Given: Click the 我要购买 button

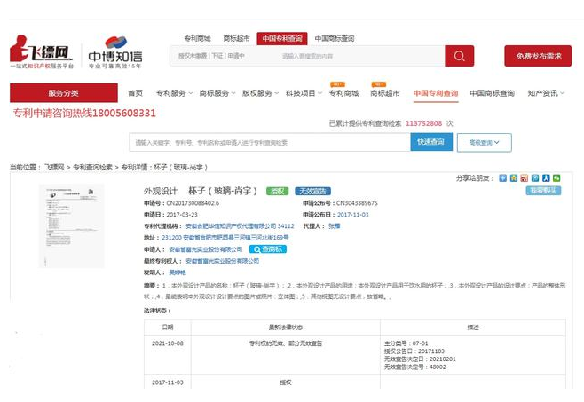Looking at the screenshot, I should pos(542,191).
